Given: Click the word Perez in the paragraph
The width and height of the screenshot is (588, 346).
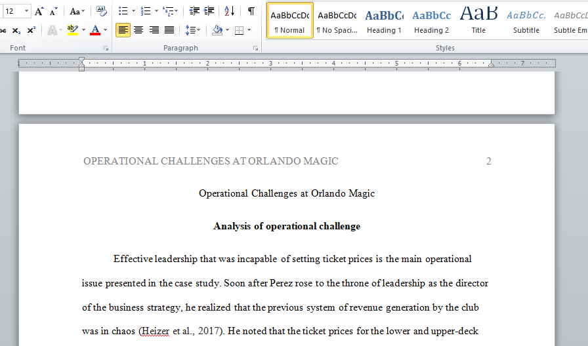Looking at the screenshot, I should pyautogui.click(x=281, y=283).
